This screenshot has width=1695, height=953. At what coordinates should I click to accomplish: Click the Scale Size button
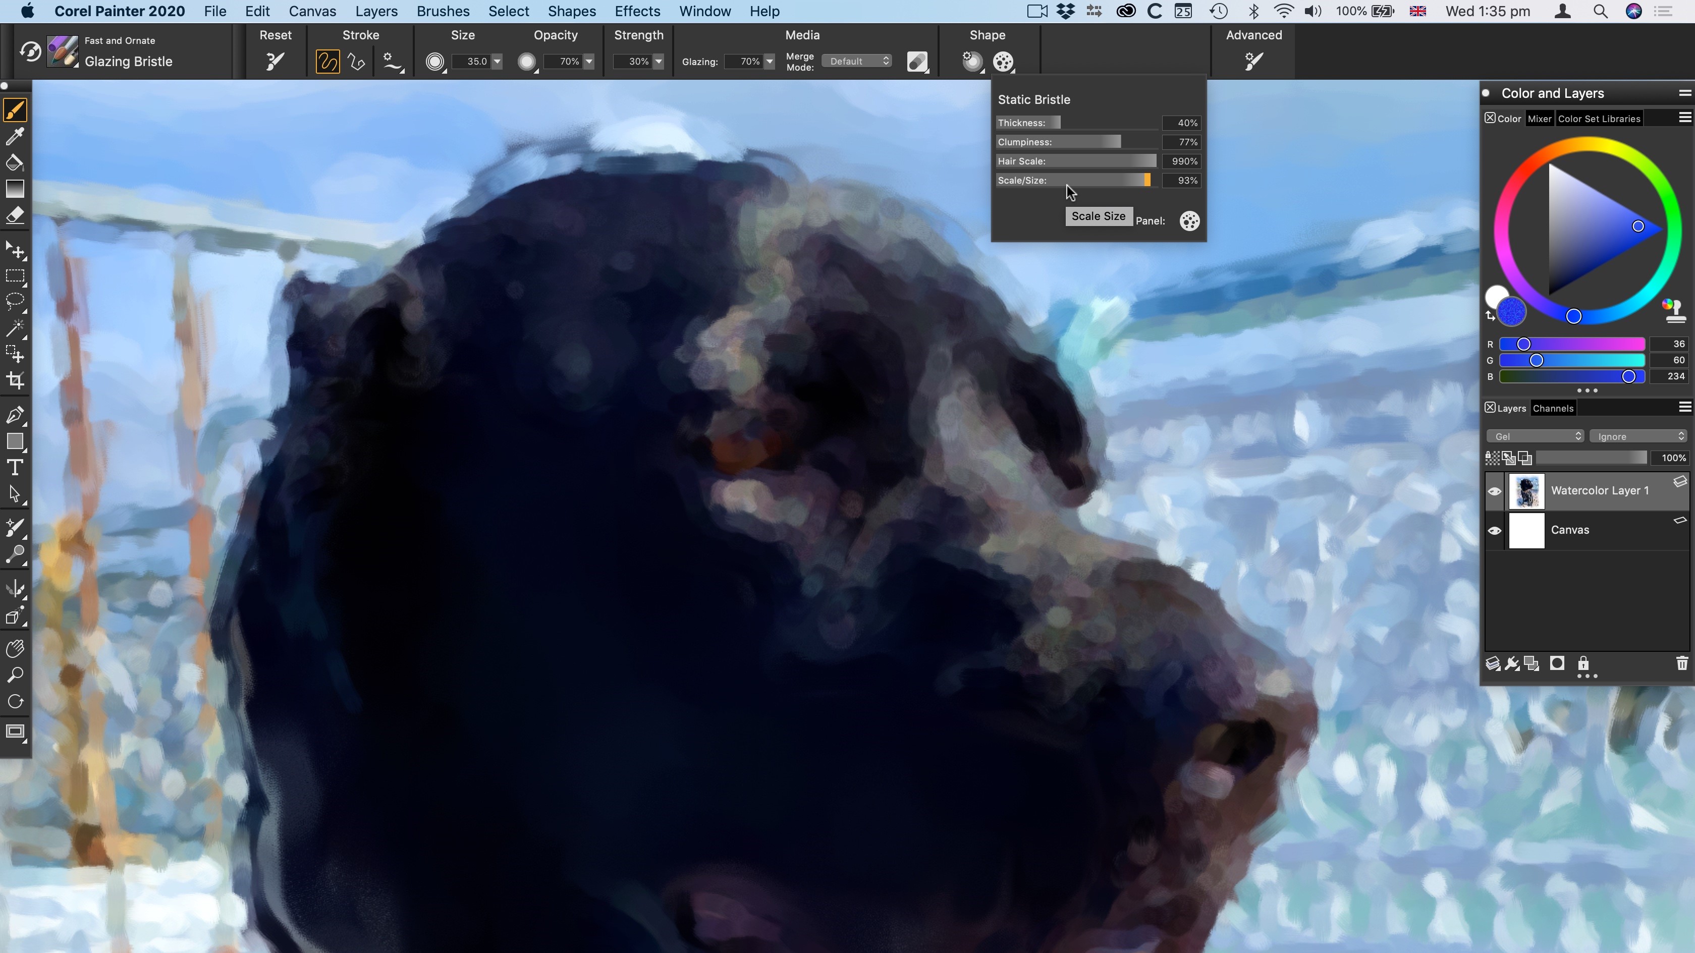[1098, 215]
